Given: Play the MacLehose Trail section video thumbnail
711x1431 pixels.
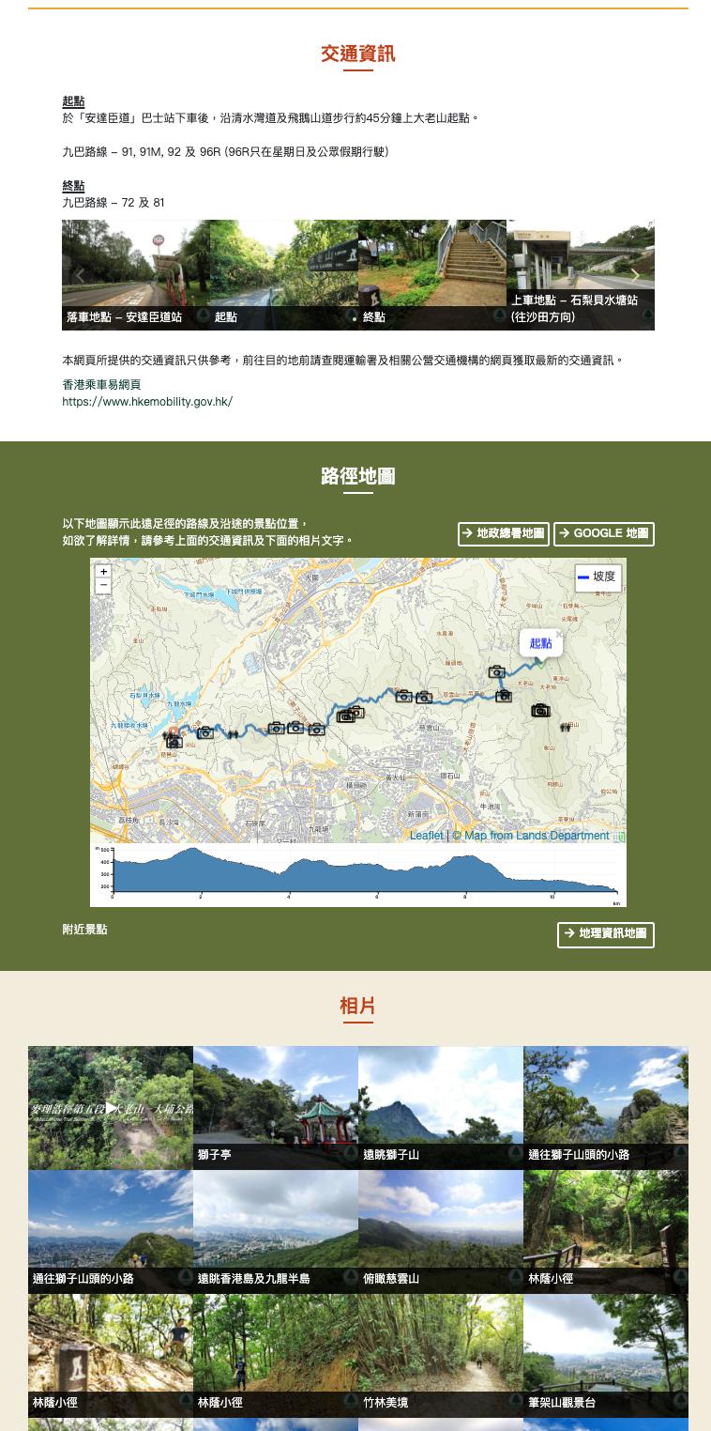Looking at the screenshot, I should tap(111, 1108).
